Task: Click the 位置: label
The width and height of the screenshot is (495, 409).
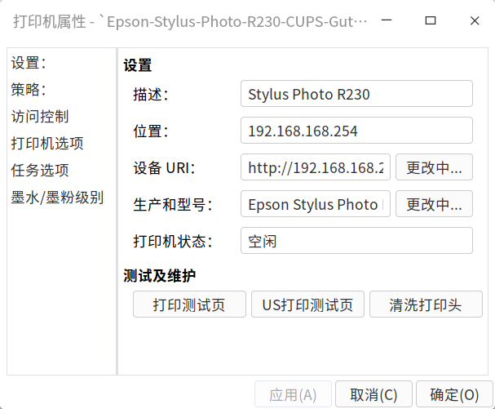Action: [x=151, y=131]
